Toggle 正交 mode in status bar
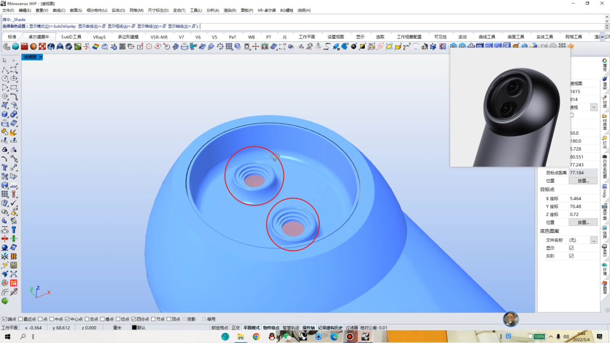Image resolution: width=610 pixels, height=343 pixels. click(x=236, y=328)
